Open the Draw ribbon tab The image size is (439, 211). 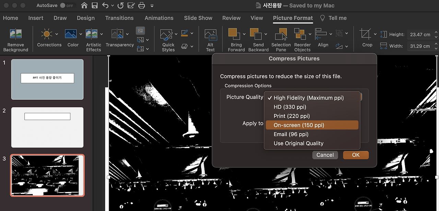tap(60, 18)
